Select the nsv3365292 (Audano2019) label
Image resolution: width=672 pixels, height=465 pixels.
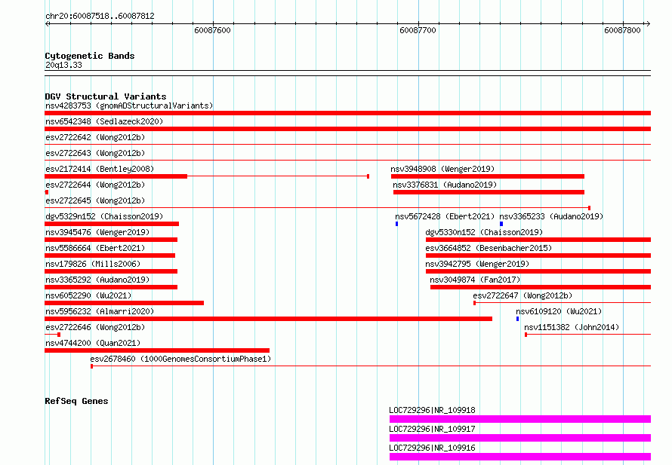pyautogui.click(x=97, y=280)
